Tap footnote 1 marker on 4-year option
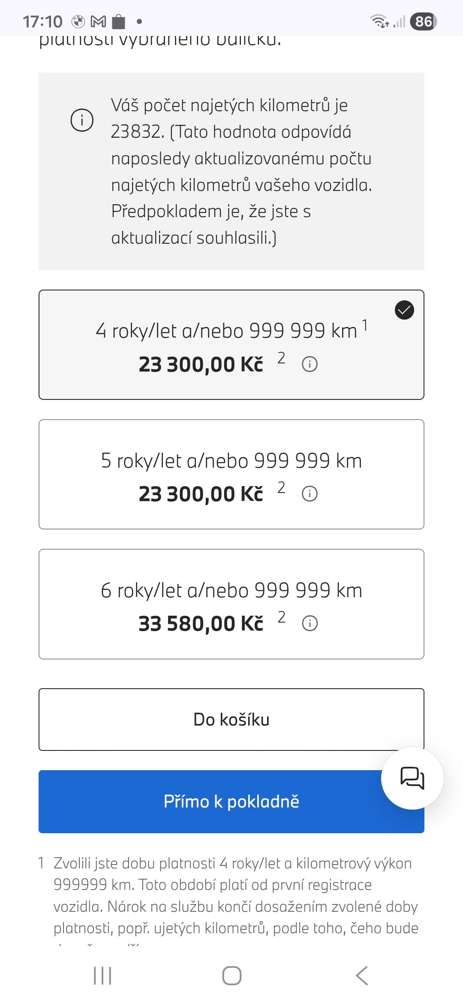Viewport: 463px width, 1004px height. pyautogui.click(x=364, y=325)
